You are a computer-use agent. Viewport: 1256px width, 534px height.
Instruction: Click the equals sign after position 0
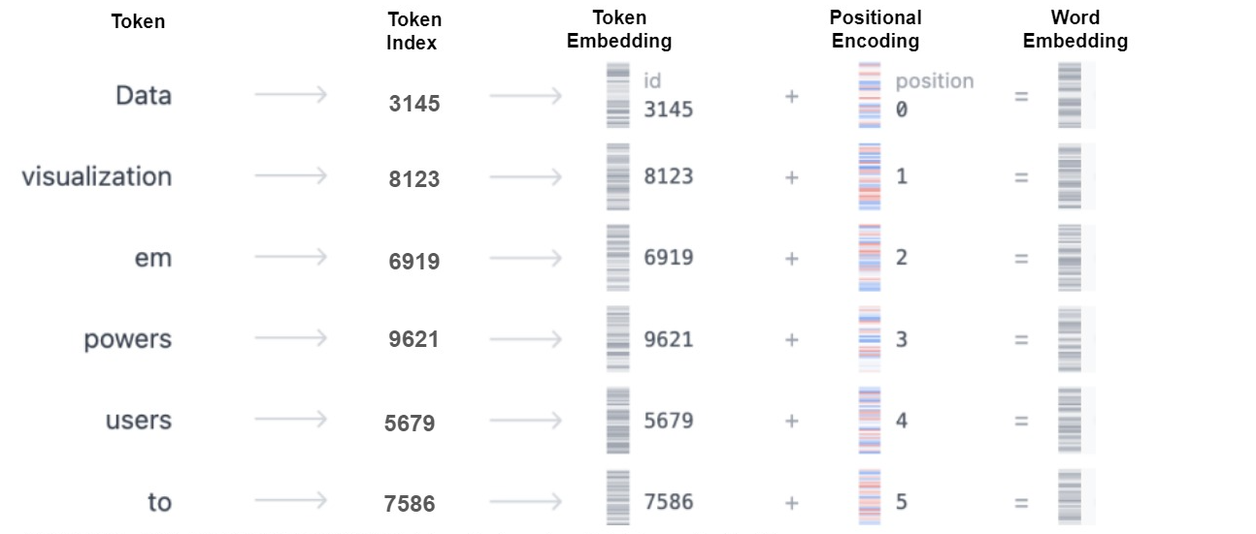[x=1021, y=96]
